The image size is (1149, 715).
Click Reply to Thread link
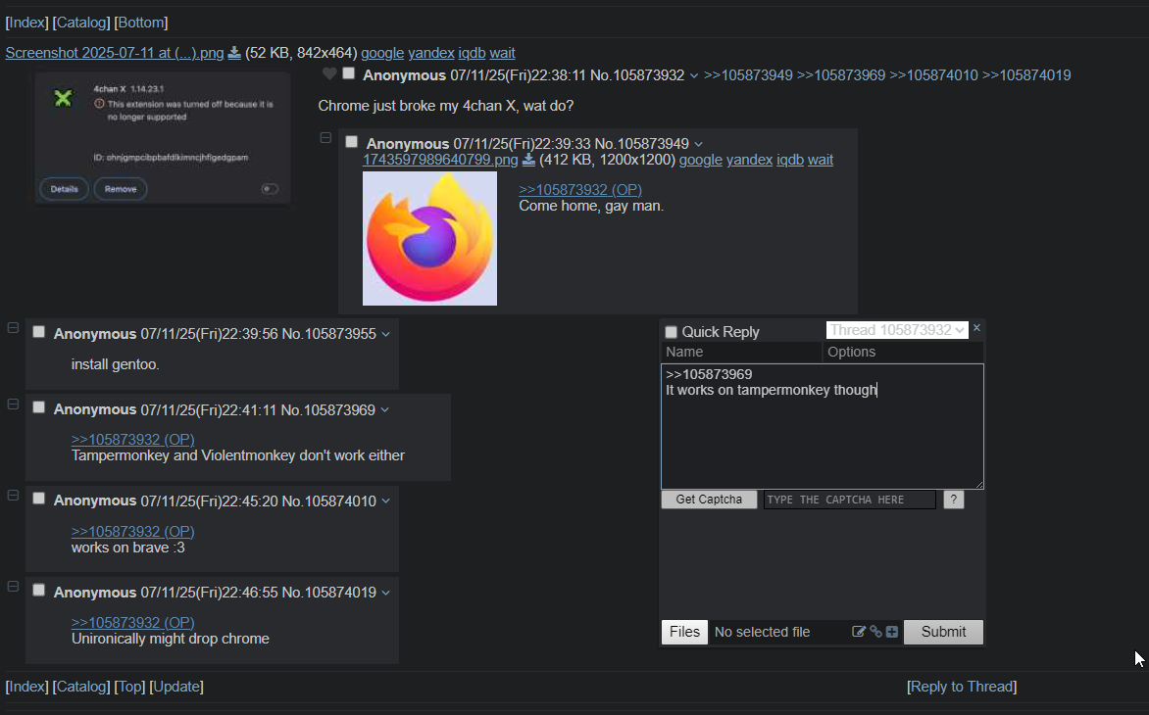pyautogui.click(x=962, y=687)
